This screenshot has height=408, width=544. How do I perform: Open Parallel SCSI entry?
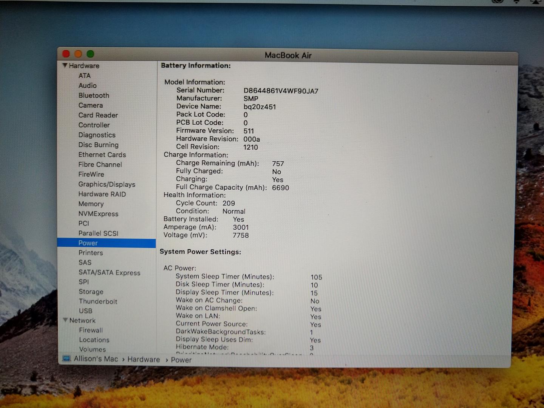coord(99,233)
